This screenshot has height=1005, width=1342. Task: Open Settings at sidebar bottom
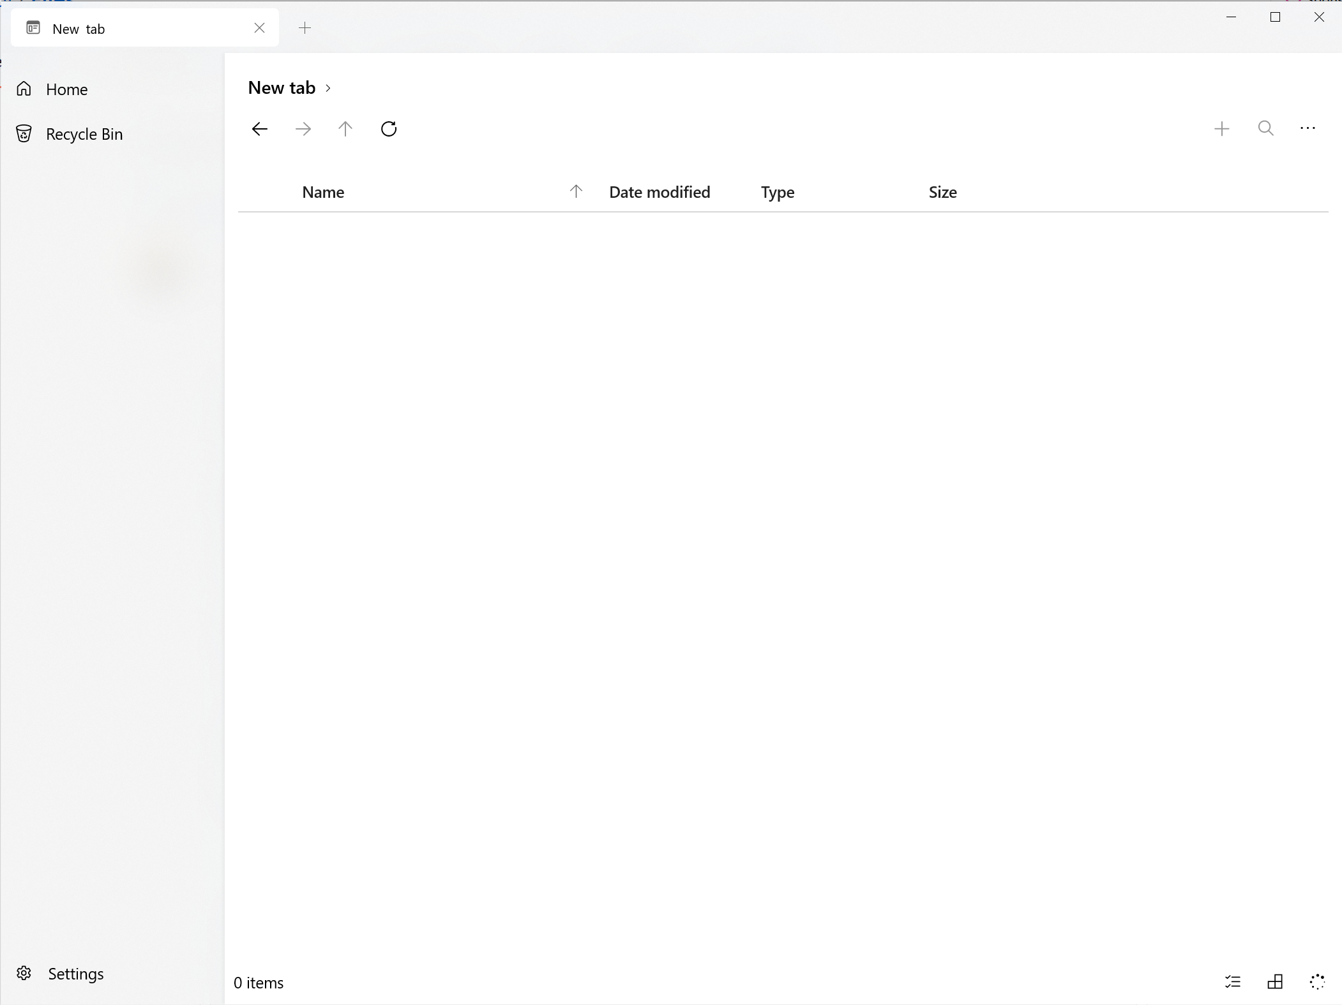point(75,974)
